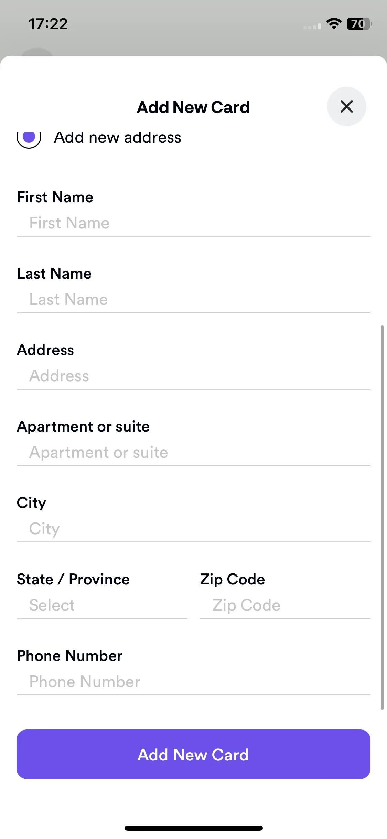Tap the Last Name input field

193,300
